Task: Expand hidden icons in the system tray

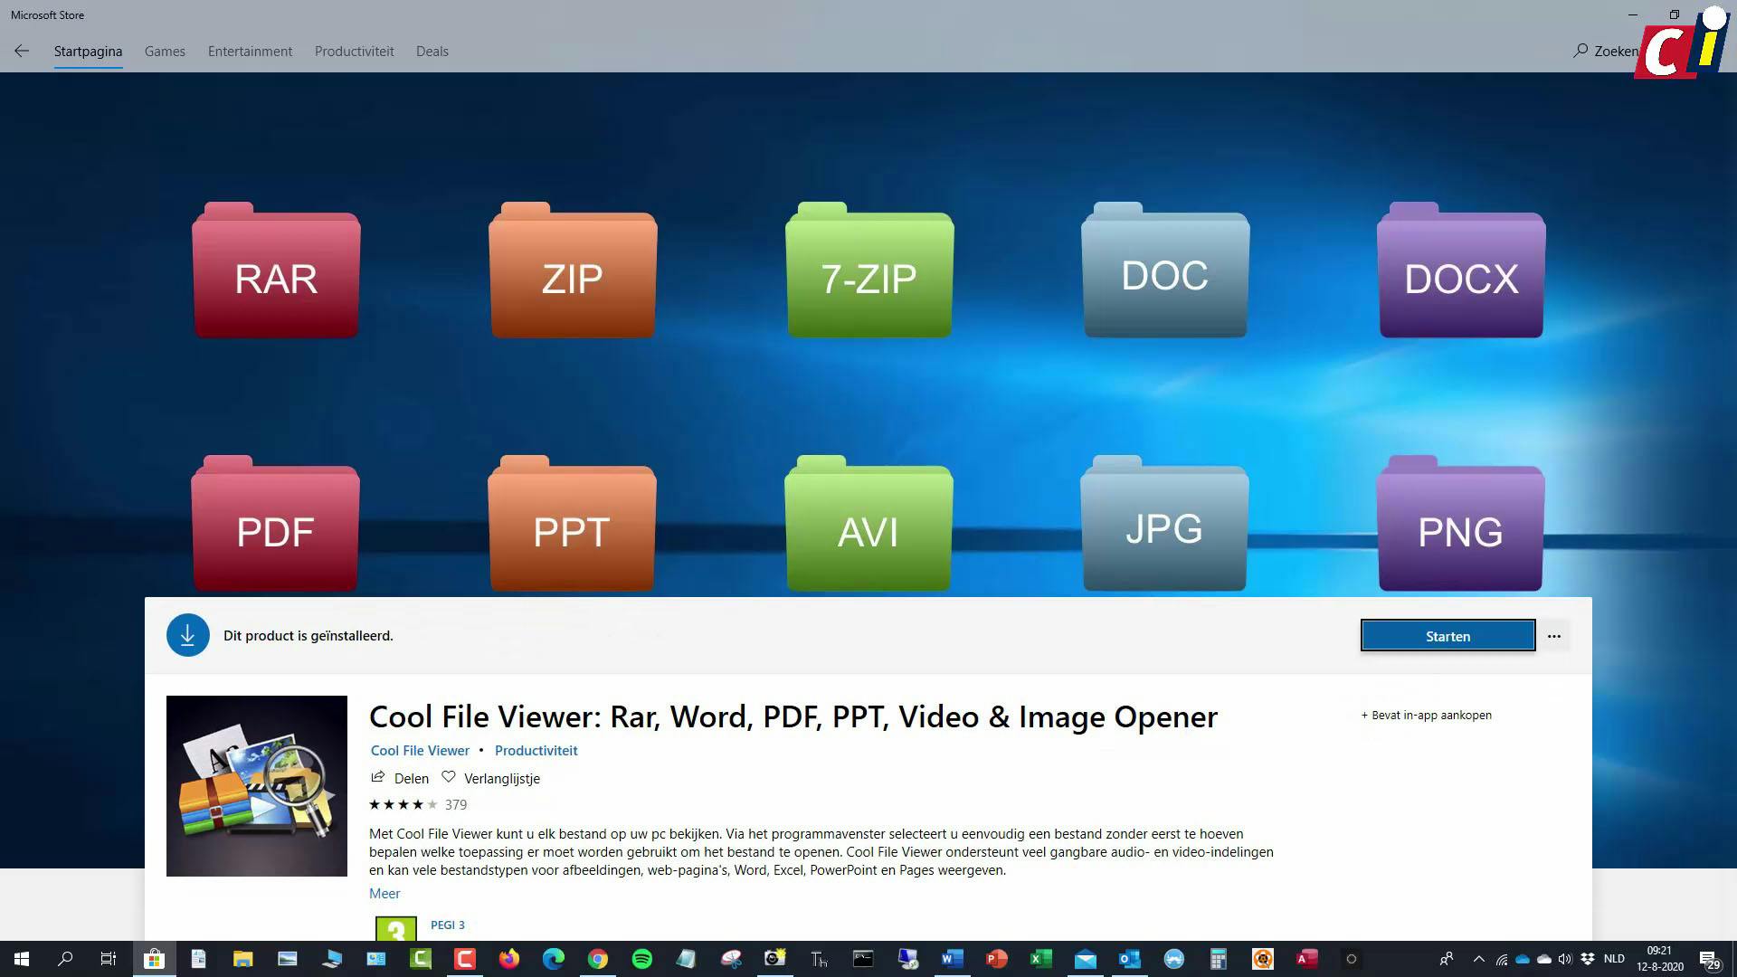Action: (1480, 958)
